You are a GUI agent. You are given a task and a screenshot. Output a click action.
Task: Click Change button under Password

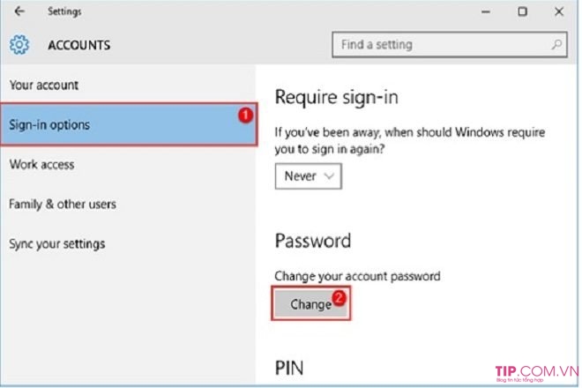pos(311,303)
